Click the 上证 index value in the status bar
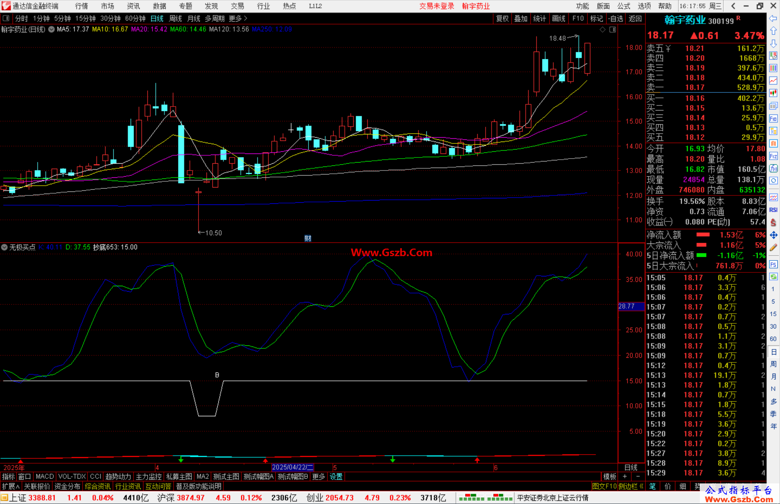Screen dimensions: 780x504 click(42, 497)
